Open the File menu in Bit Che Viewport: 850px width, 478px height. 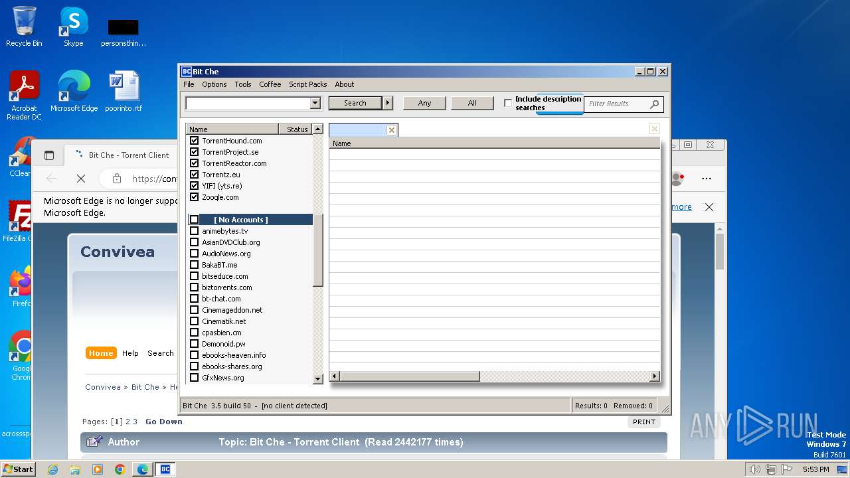pyautogui.click(x=189, y=84)
